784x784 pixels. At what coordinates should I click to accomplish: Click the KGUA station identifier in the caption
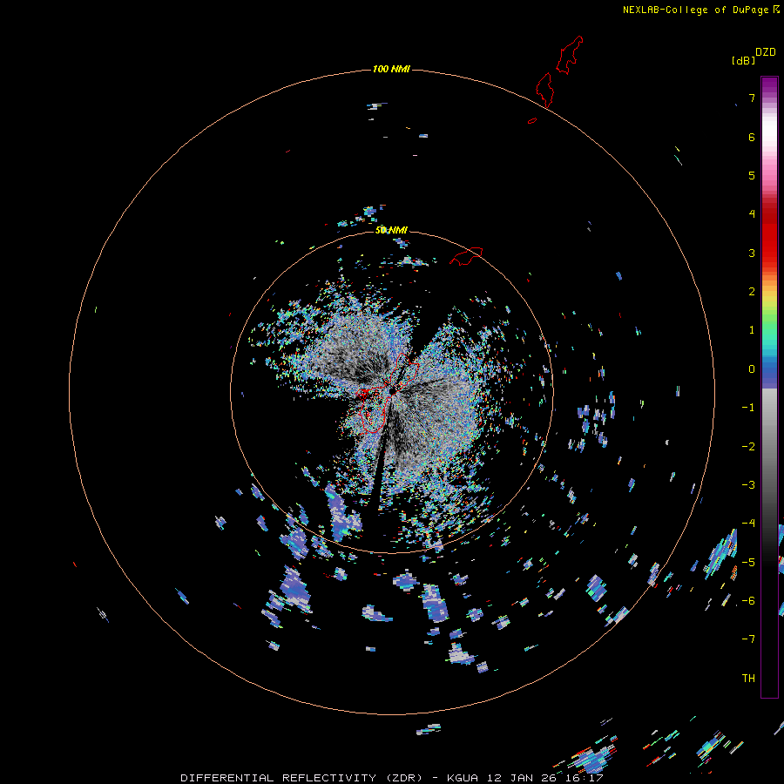(463, 778)
